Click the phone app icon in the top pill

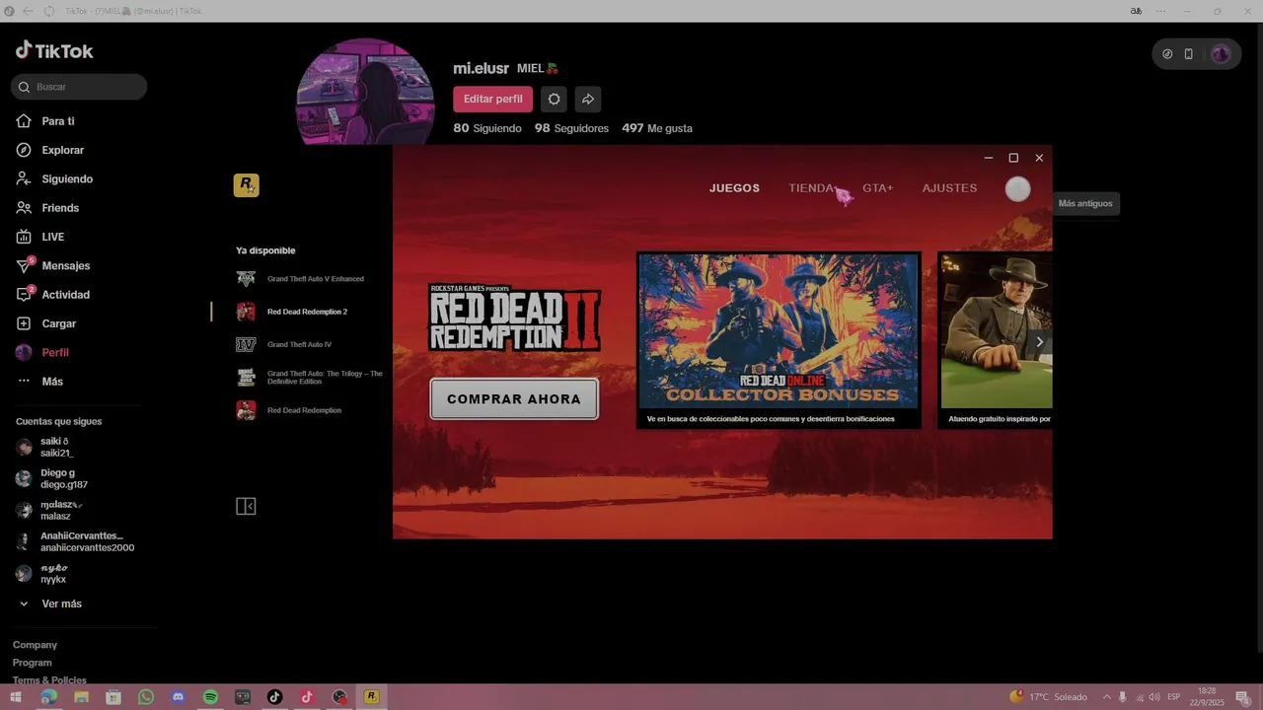[1188, 54]
